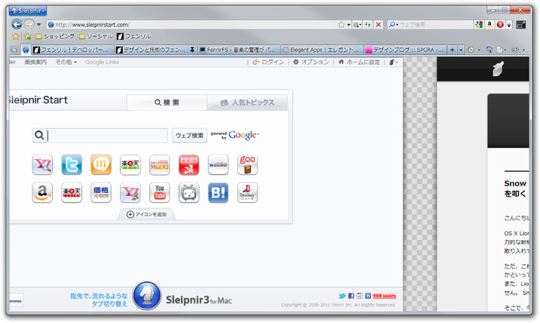Expand the new tab options dropdown
The image size is (540, 323).
[x=461, y=50]
